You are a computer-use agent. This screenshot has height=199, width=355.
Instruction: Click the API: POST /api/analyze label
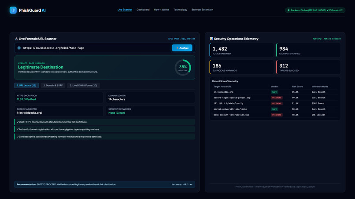tap(181, 39)
